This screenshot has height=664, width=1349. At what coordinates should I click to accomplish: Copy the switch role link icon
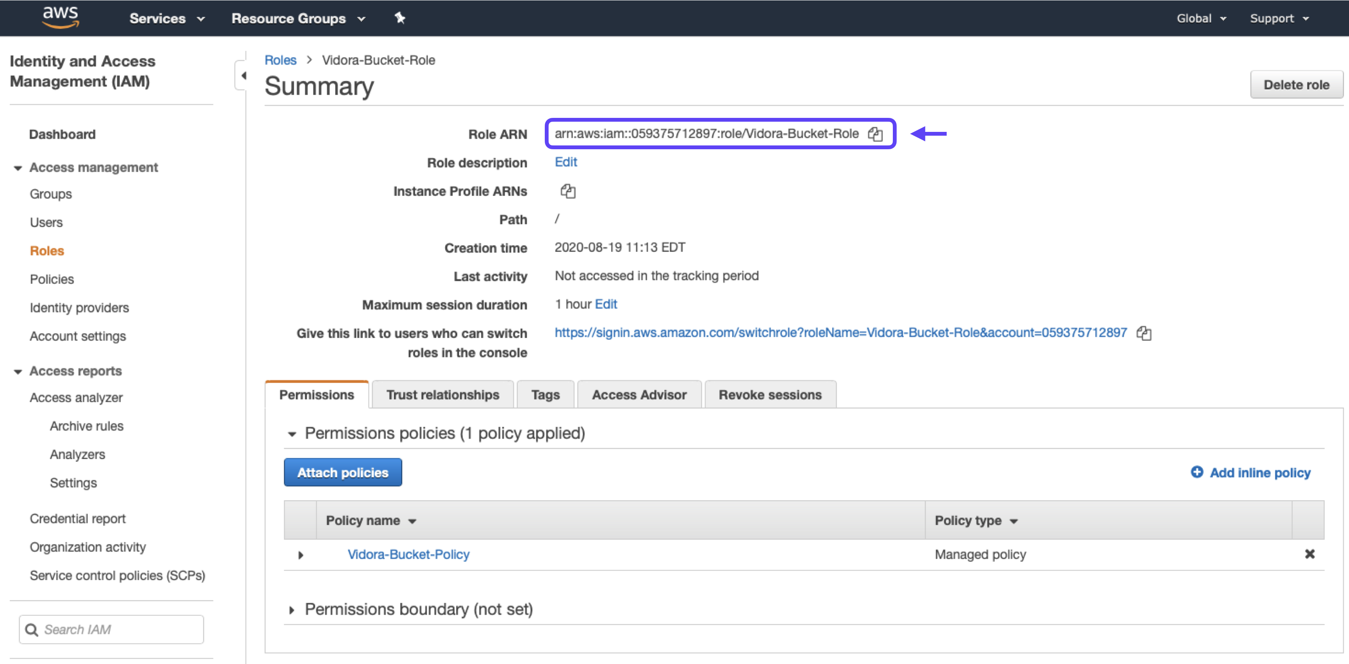1144,333
